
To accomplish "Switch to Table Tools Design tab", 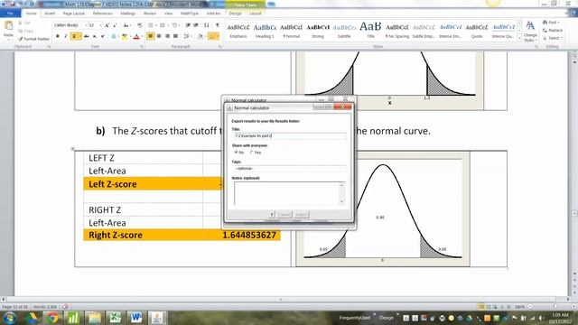I will [x=235, y=14].
